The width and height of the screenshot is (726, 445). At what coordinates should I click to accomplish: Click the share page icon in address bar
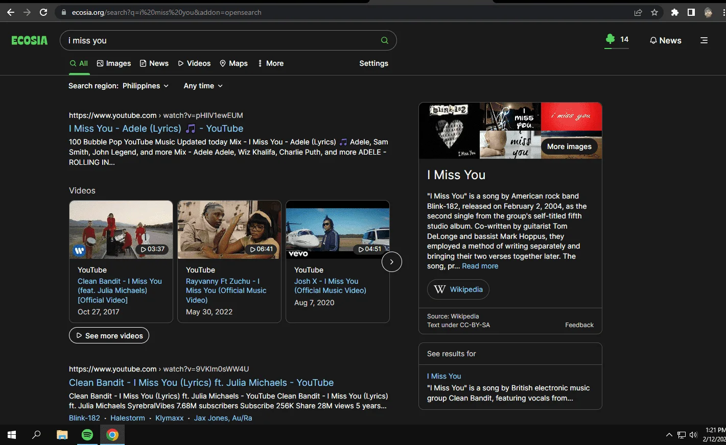(638, 12)
